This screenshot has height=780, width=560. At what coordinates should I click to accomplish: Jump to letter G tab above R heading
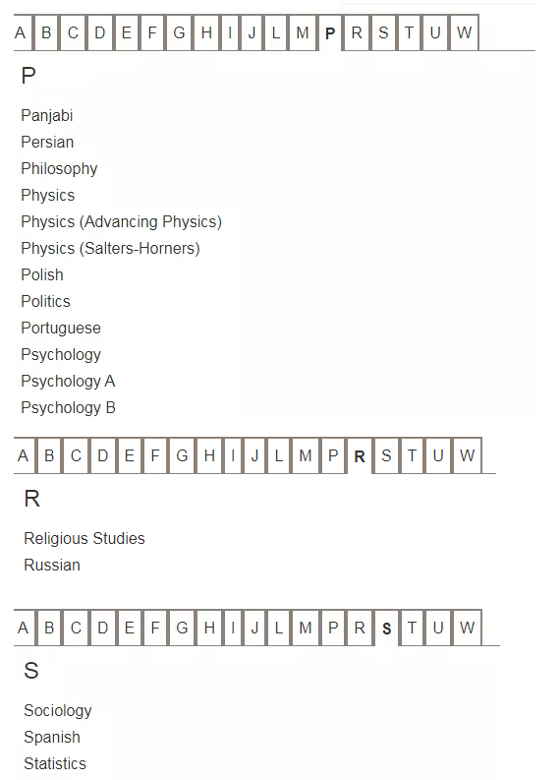coord(182,455)
